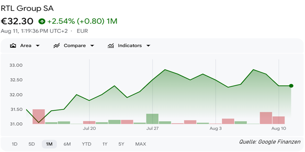
Task: Click the 31.00 axis label
Action: [16, 124]
